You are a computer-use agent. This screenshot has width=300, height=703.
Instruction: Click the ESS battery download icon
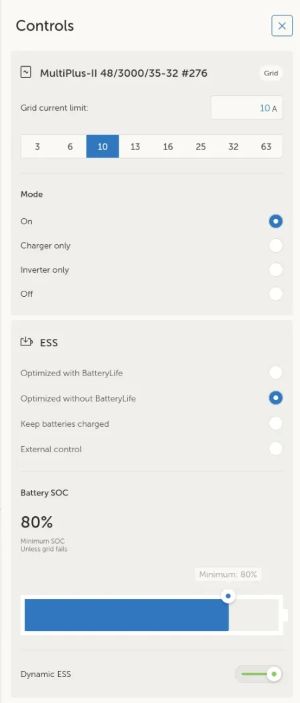point(27,342)
